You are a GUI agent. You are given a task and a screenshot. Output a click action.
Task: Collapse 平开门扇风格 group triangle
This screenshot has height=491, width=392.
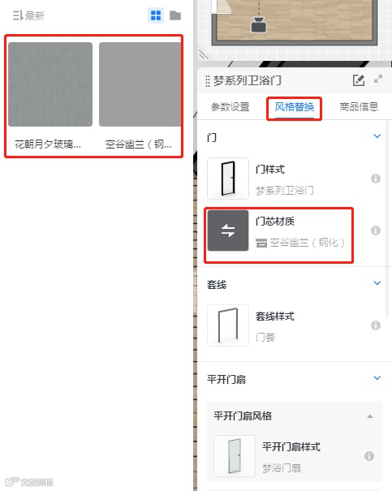point(370,416)
